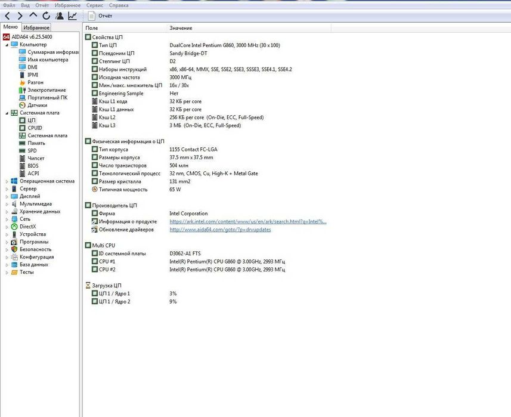This screenshot has width=511, height=417.
Task: Click the Разгон flame icon
Action: [x=22, y=82]
